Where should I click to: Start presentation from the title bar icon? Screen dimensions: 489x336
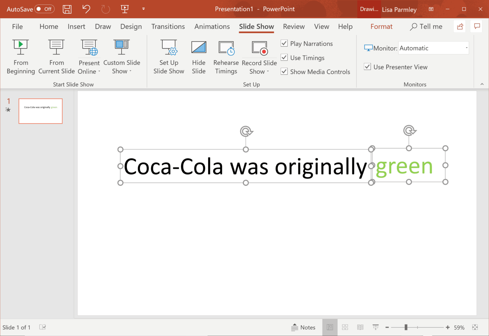point(125,9)
